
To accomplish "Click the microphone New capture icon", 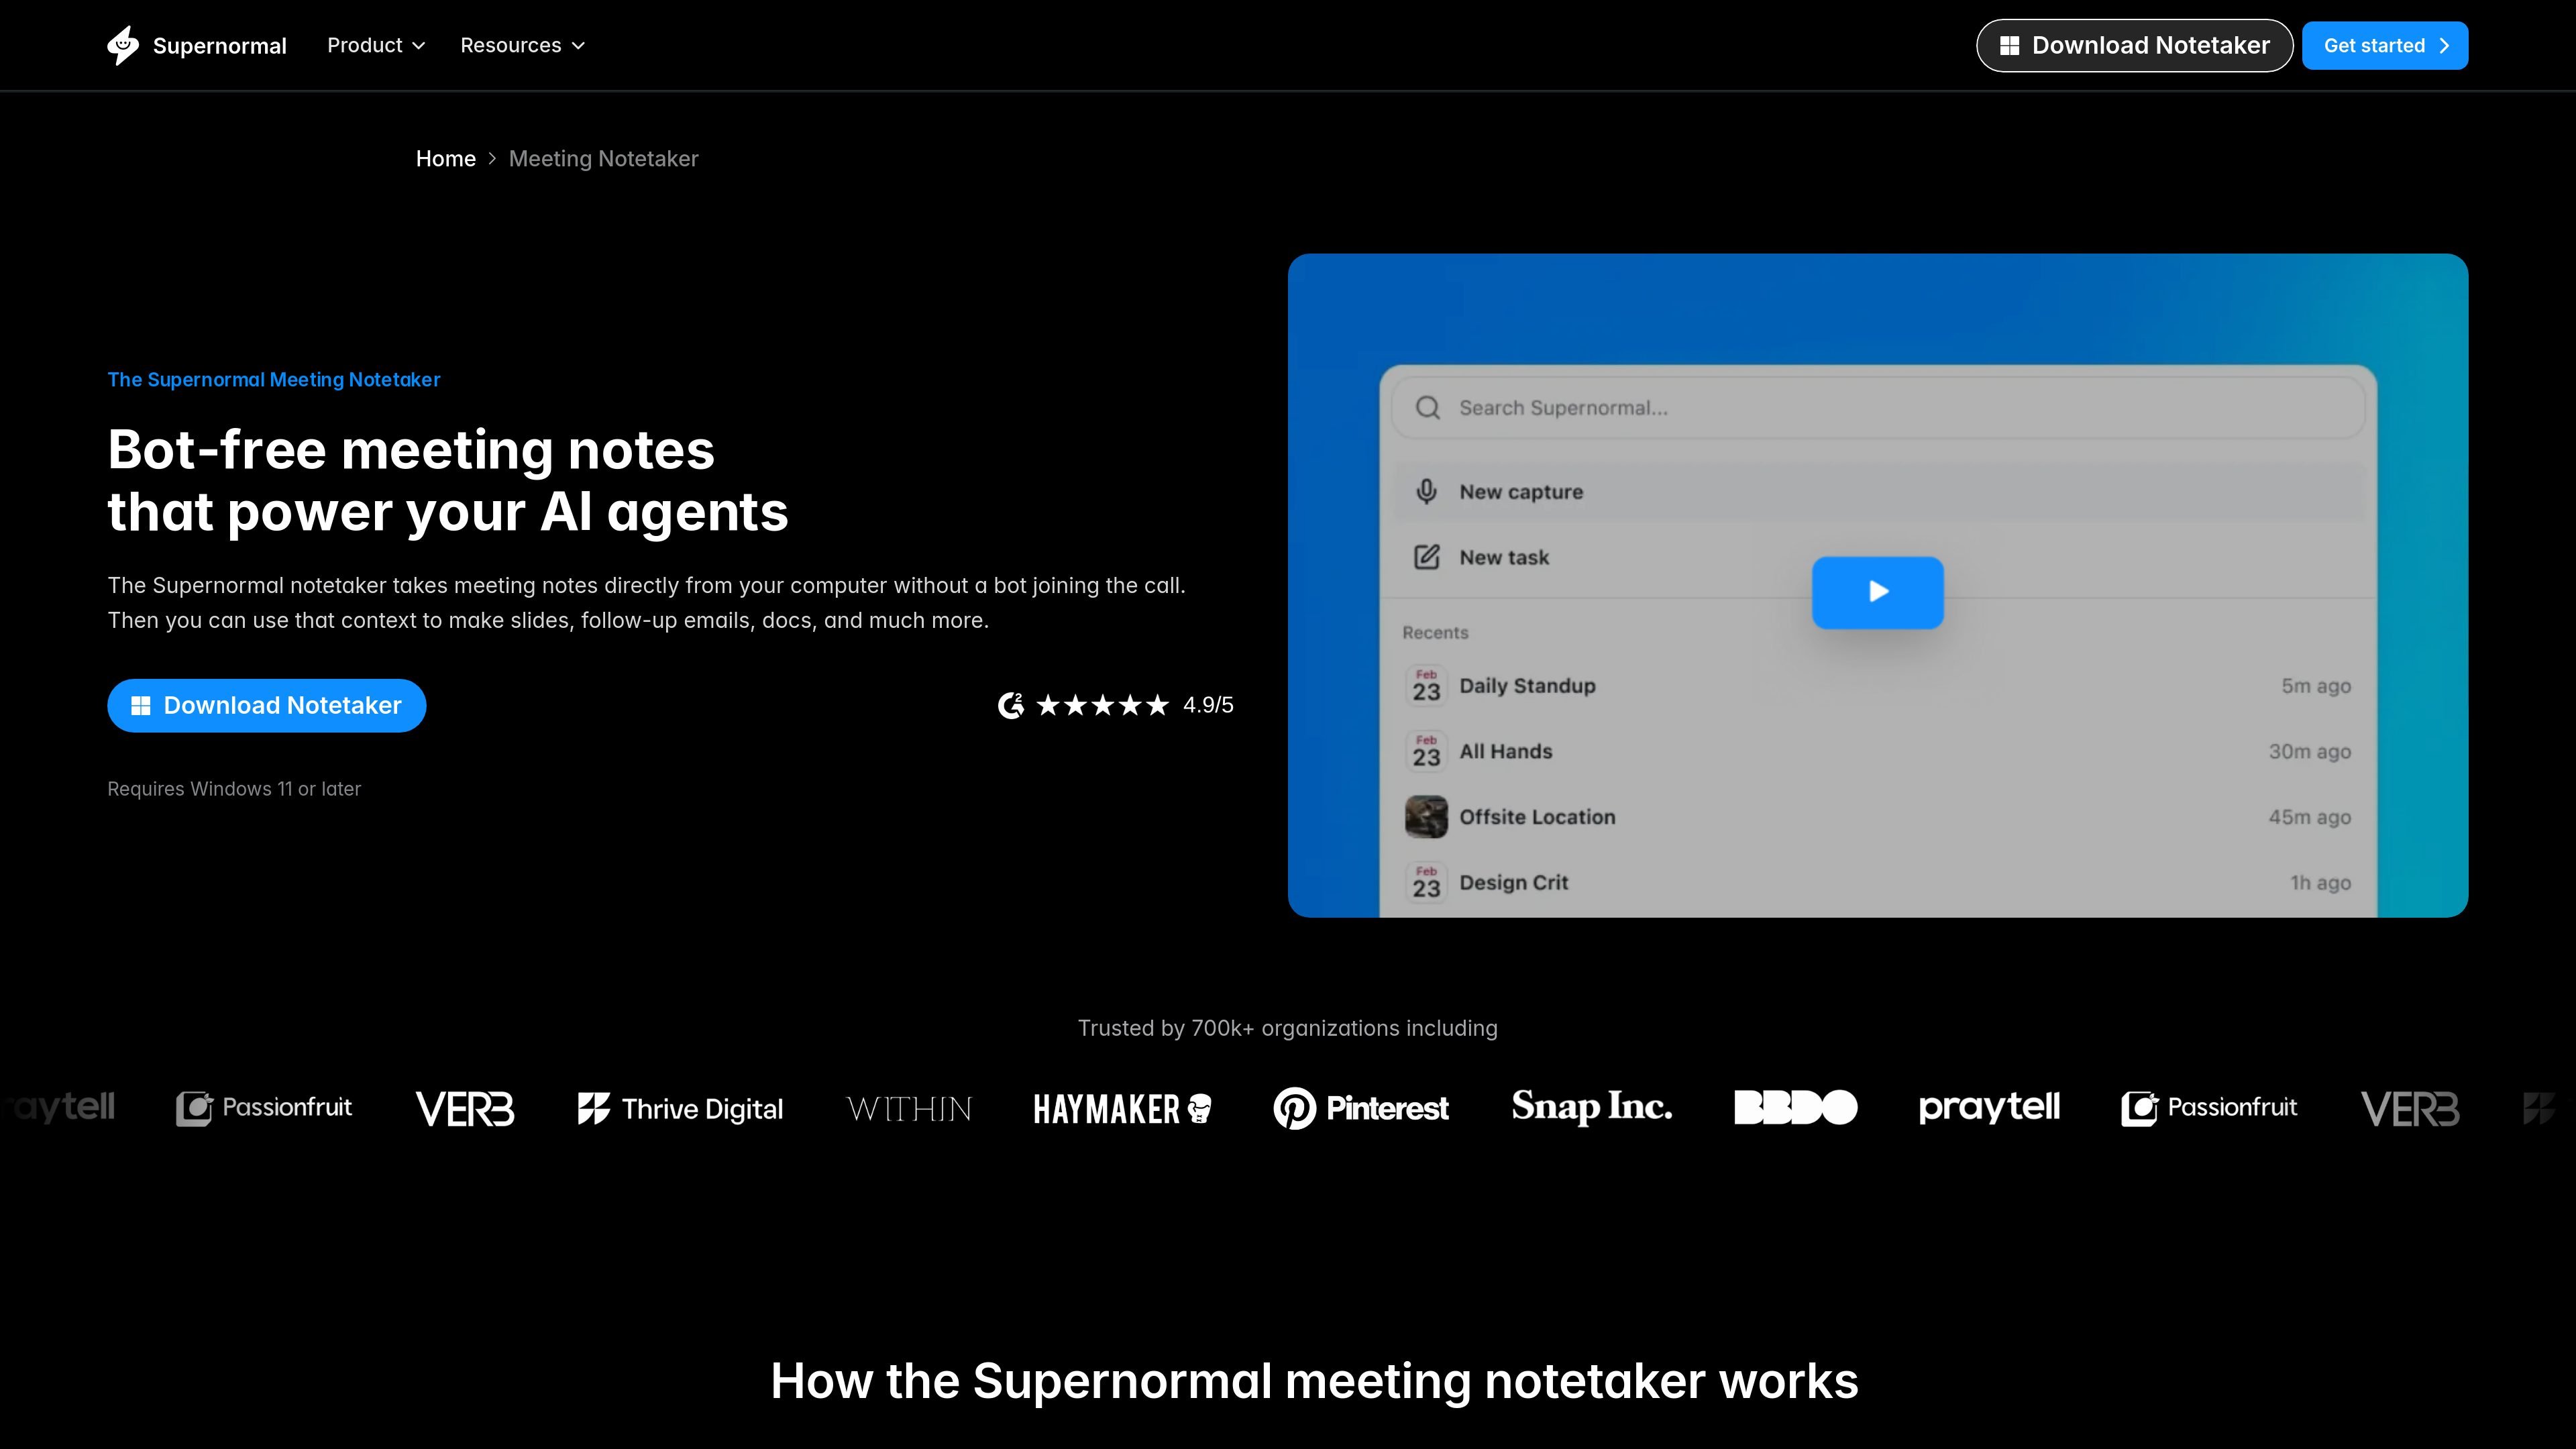I will tap(1427, 491).
